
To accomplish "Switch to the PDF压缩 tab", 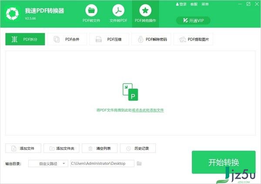I will point(109,39).
